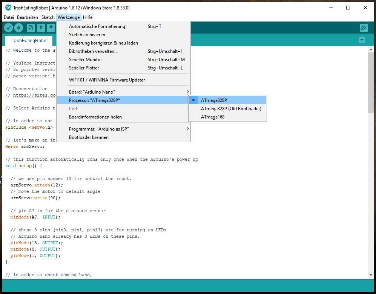
Task: Click the Upload arrow toolbar icon
Action: (x=18, y=28)
